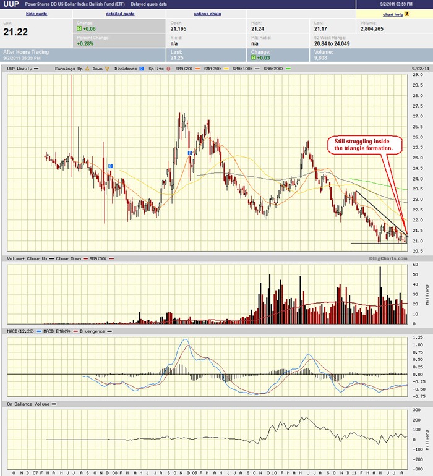433x476 pixels.
Task: Click the SMA(50) yellow legend swatch
Action: [226, 69]
